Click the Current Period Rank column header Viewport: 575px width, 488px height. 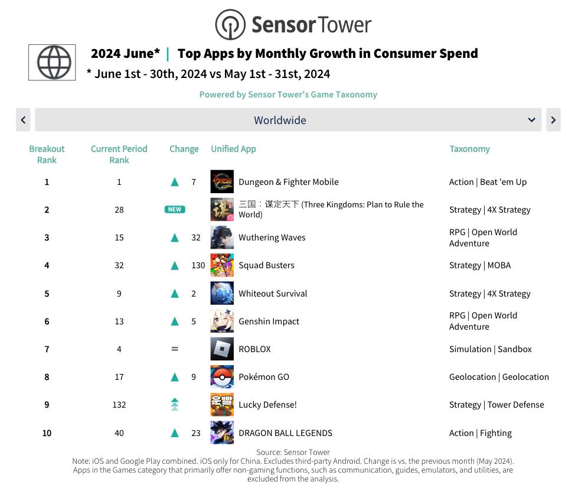pyautogui.click(x=119, y=154)
